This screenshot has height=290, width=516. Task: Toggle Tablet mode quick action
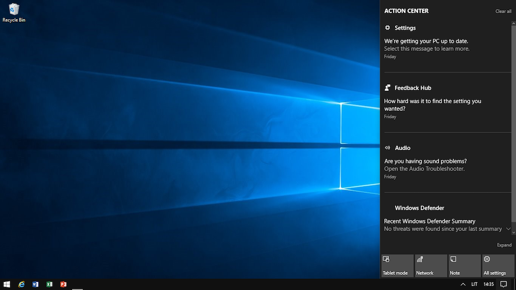pos(397,266)
